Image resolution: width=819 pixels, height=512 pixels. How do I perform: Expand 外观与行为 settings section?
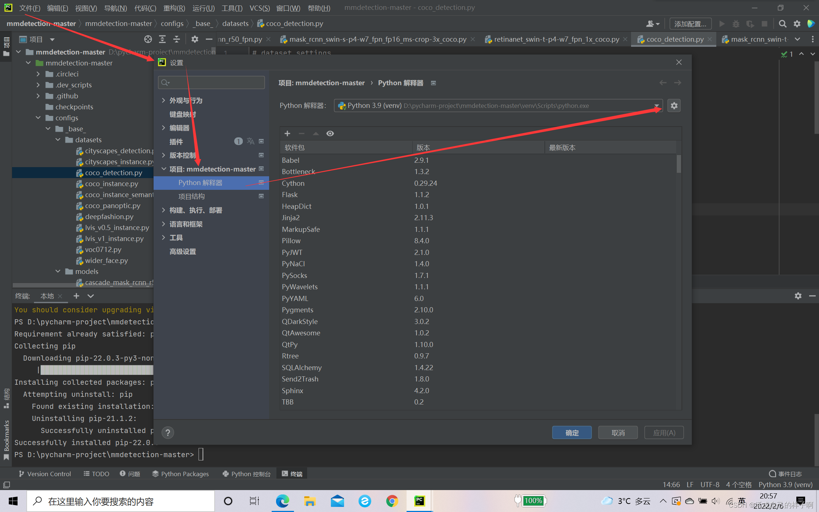[163, 100]
